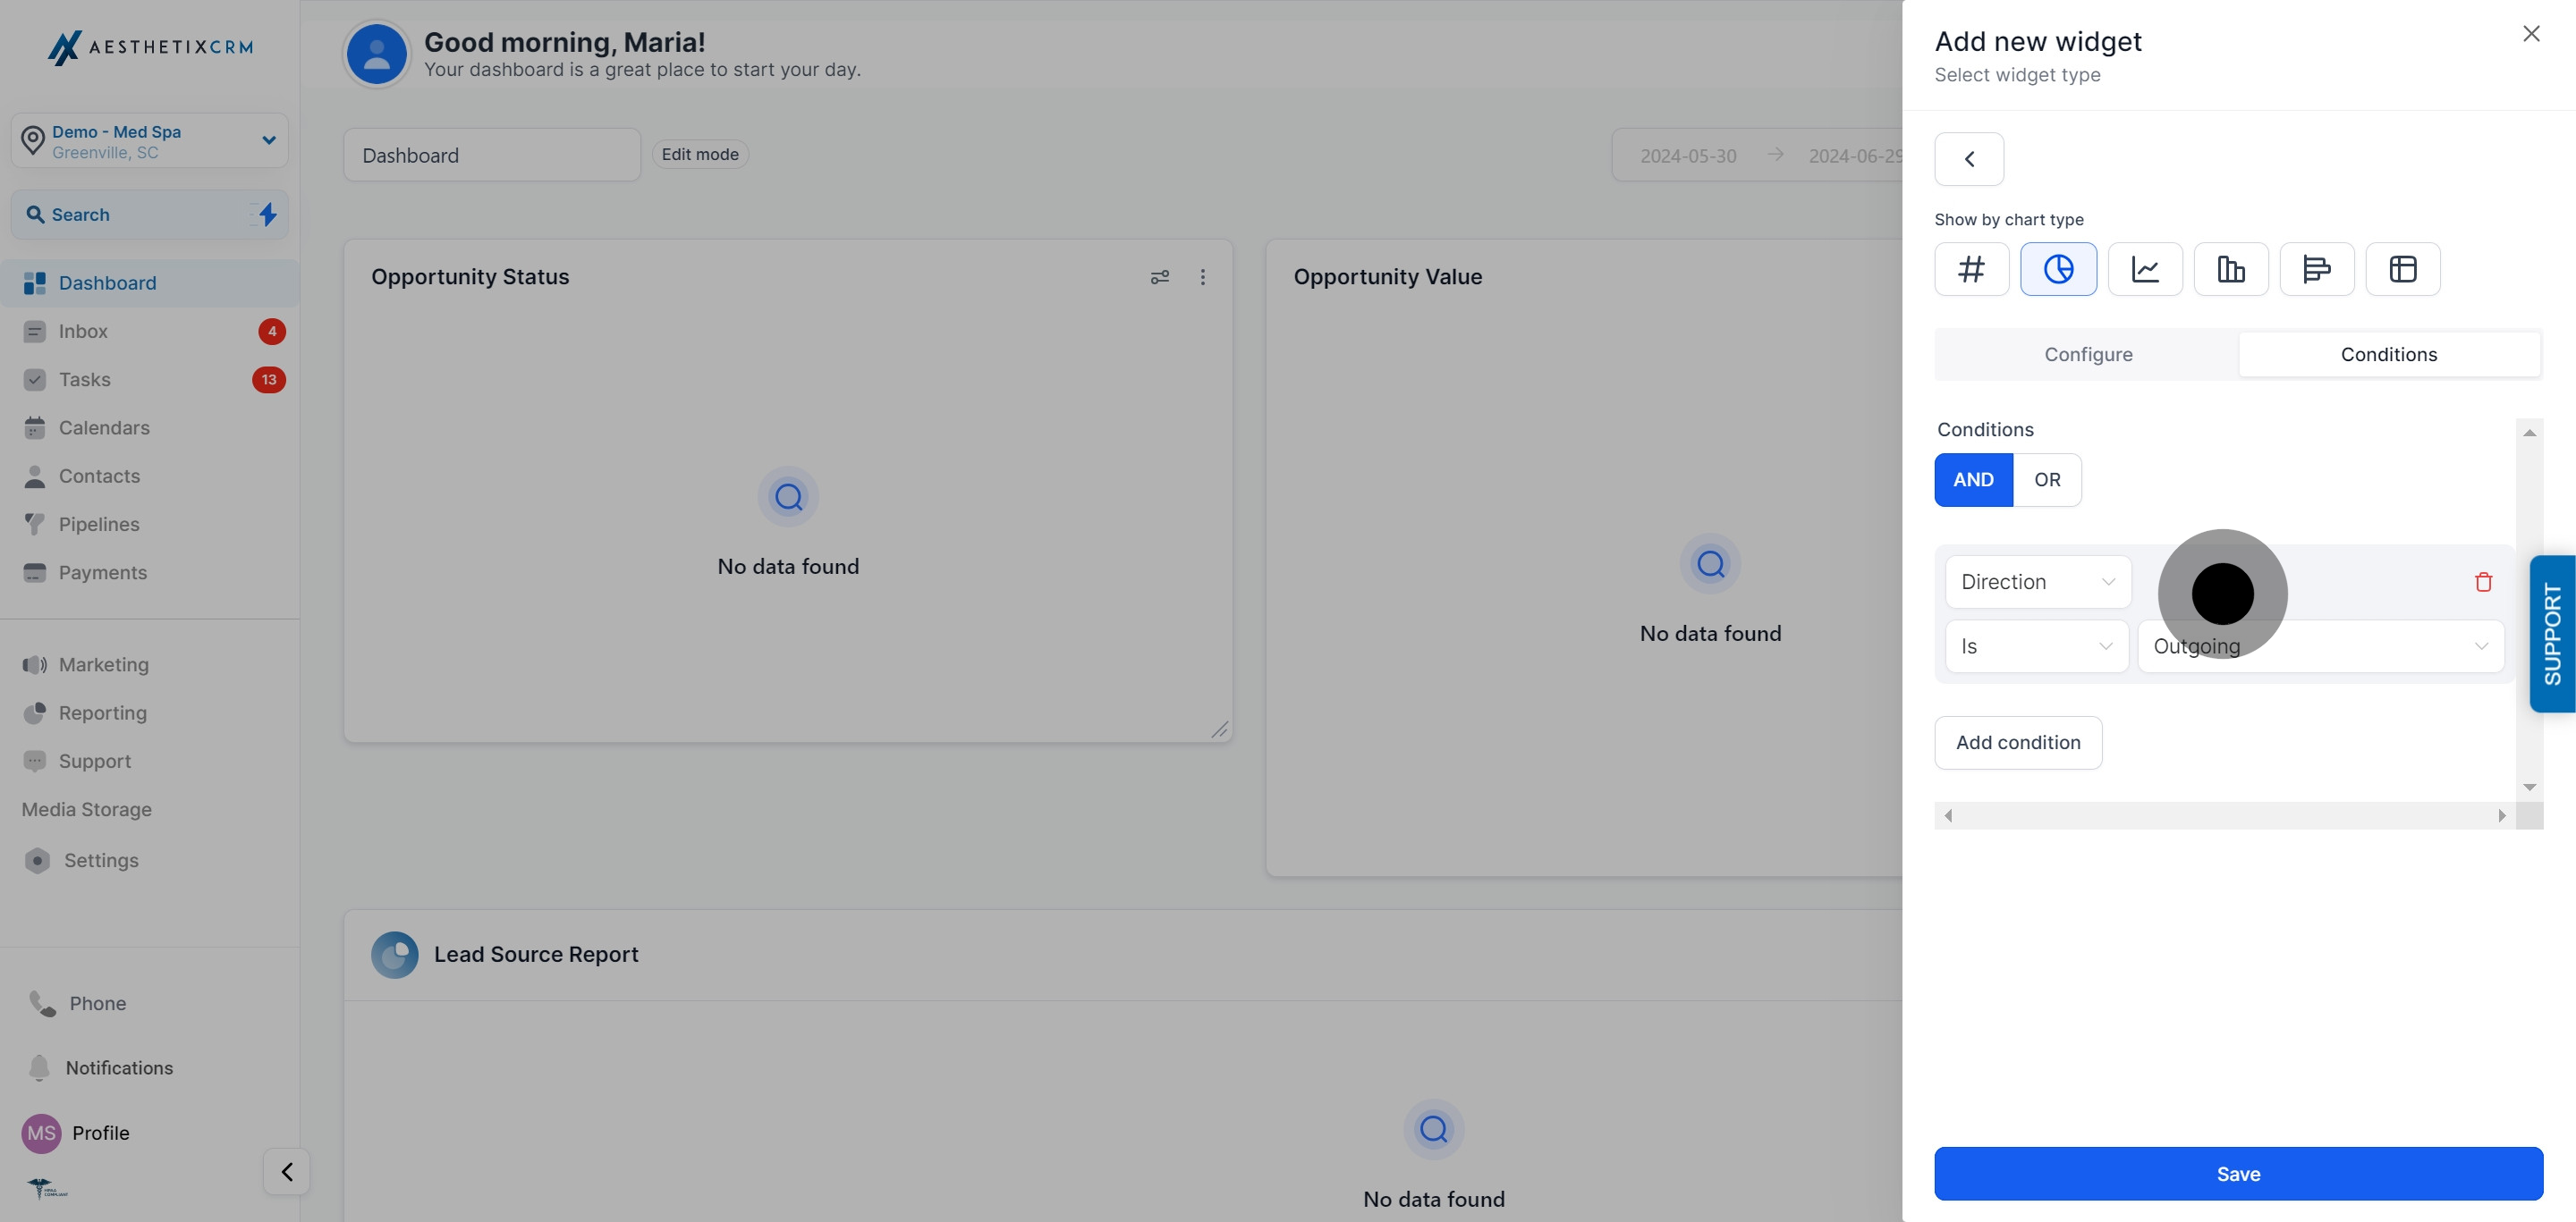Collapse the sidebar with the chevron arrow

(x=286, y=1171)
